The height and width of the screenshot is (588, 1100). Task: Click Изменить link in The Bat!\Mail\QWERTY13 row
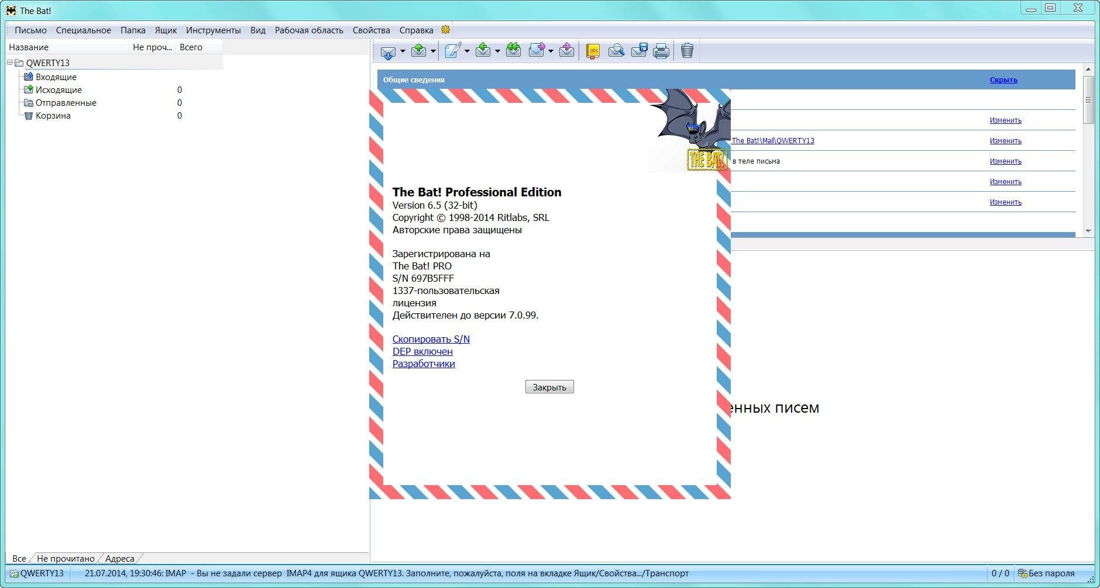[x=1005, y=141]
